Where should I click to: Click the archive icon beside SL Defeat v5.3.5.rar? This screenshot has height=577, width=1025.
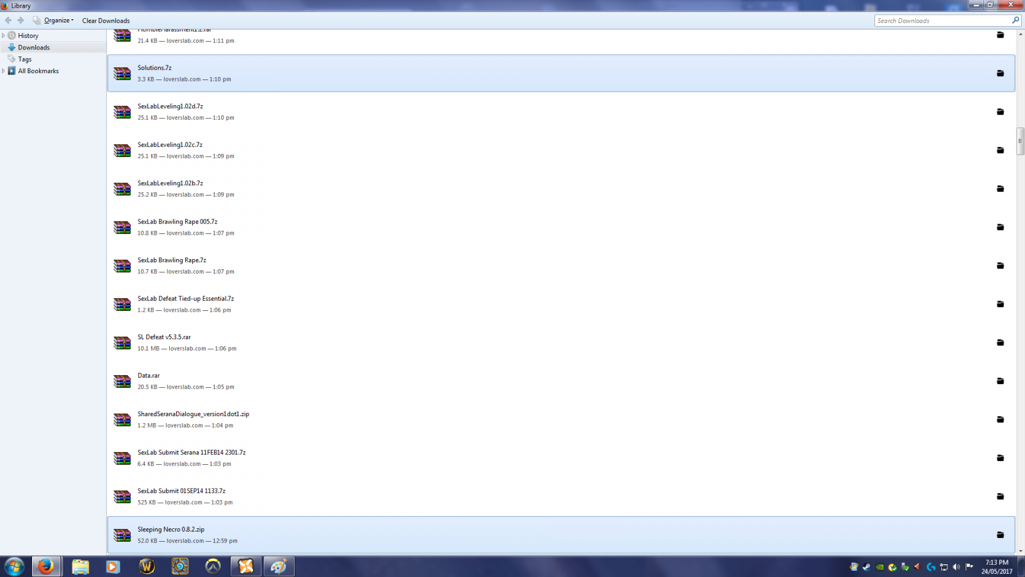pos(122,343)
